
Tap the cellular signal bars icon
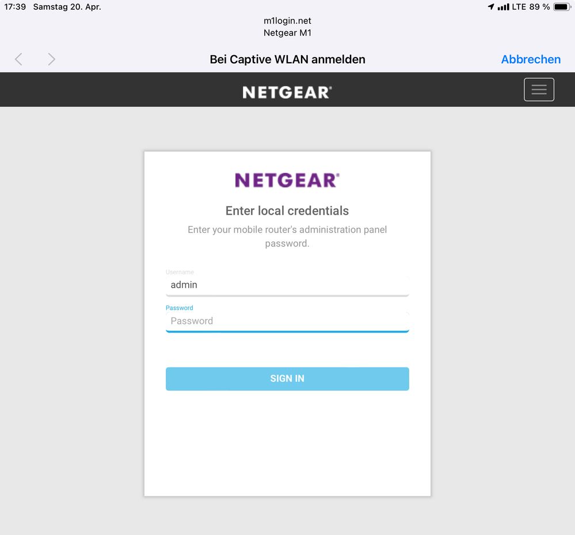(504, 6)
